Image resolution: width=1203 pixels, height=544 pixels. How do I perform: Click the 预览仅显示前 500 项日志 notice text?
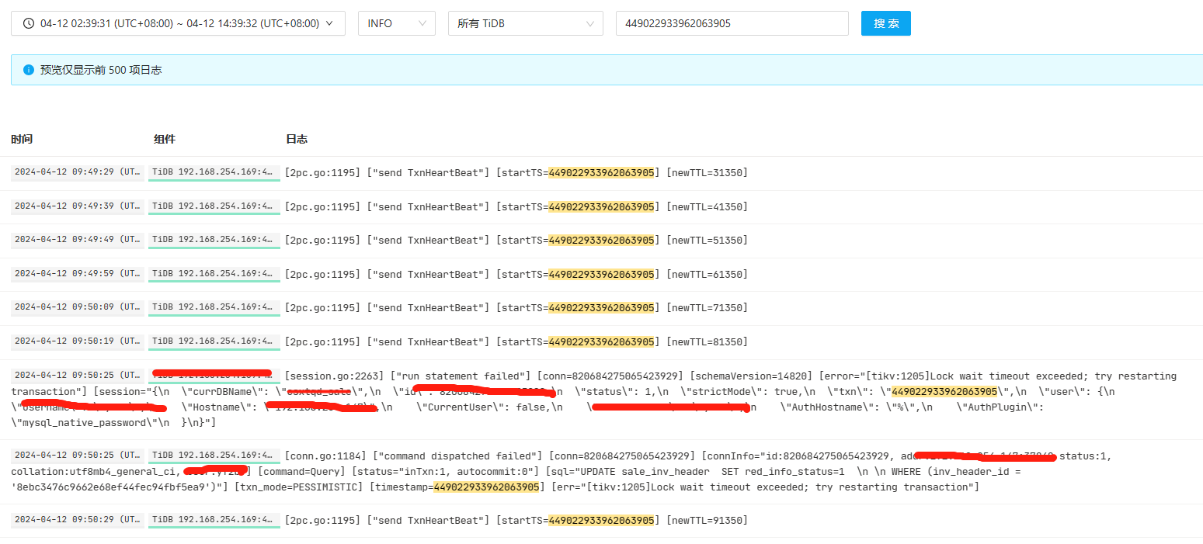[x=101, y=70]
